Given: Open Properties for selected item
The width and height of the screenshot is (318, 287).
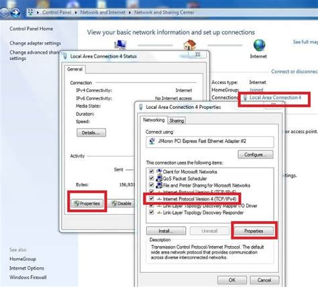Looking at the screenshot, I should tap(254, 231).
